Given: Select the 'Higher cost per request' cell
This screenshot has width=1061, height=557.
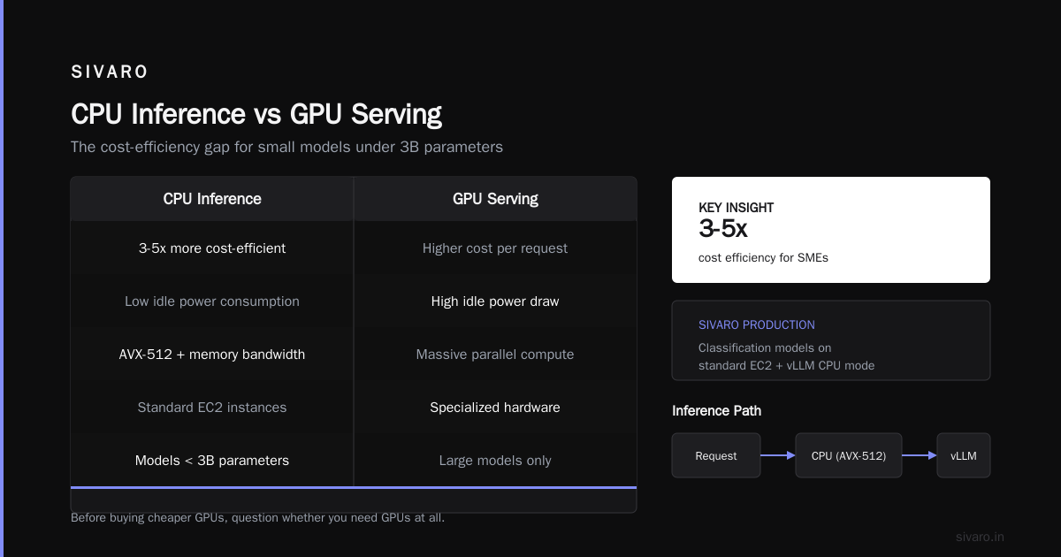Looking at the screenshot, I should click(x=495, y=248).
